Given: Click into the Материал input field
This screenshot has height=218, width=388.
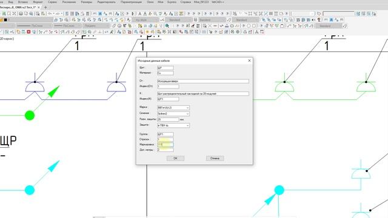Looking at the screenshot, I should coord(166,73).
